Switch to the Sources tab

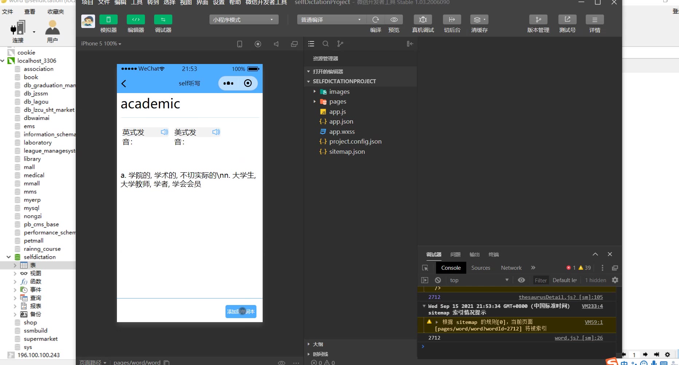(x=480, y=268)
